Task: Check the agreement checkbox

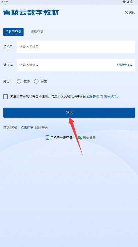Action: [x=6, y=97]
